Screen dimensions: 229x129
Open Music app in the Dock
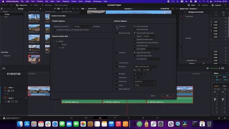click(118, 124)
